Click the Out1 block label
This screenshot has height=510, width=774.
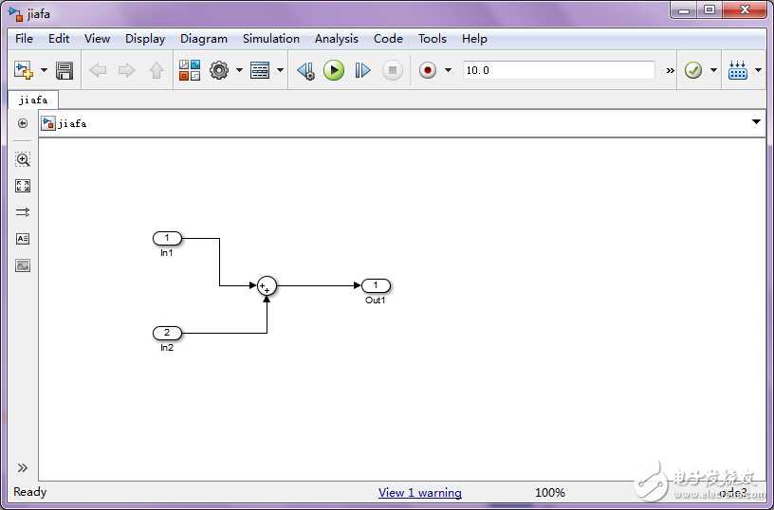(x=376, y=300)
